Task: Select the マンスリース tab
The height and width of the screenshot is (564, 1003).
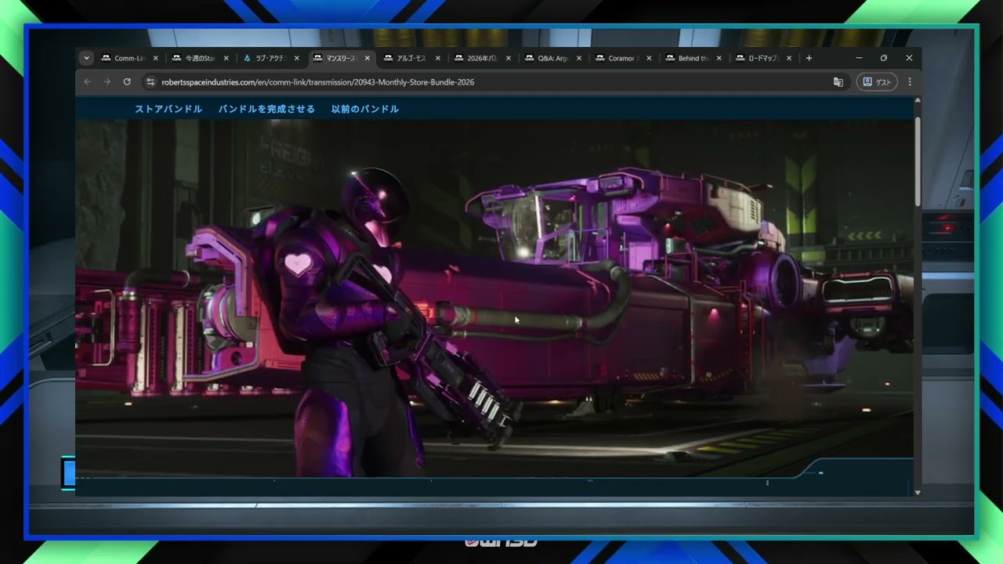Action: coord(341,58)
